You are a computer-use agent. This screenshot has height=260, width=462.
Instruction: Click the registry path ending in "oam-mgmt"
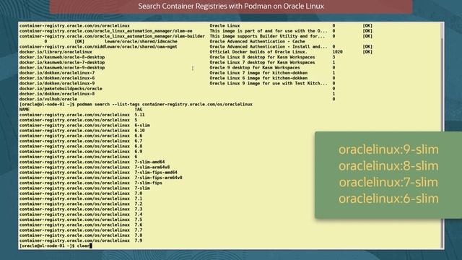click(98, 47)
